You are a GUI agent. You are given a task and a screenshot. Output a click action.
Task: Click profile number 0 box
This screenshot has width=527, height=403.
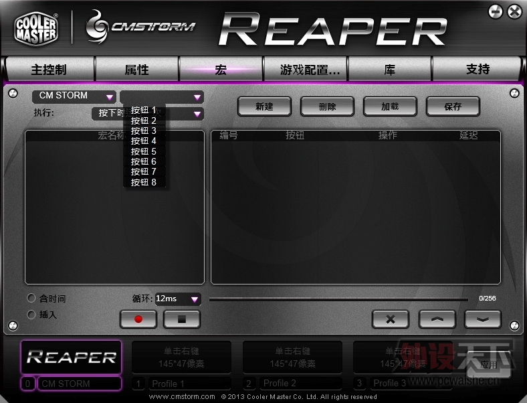click(28, 384)
